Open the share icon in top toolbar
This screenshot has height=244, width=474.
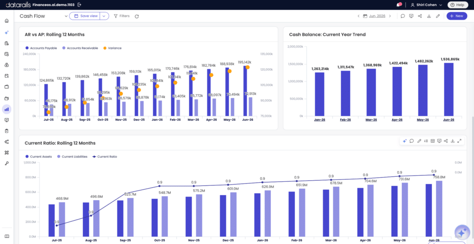pyautogui.click(x=420, y=16)
